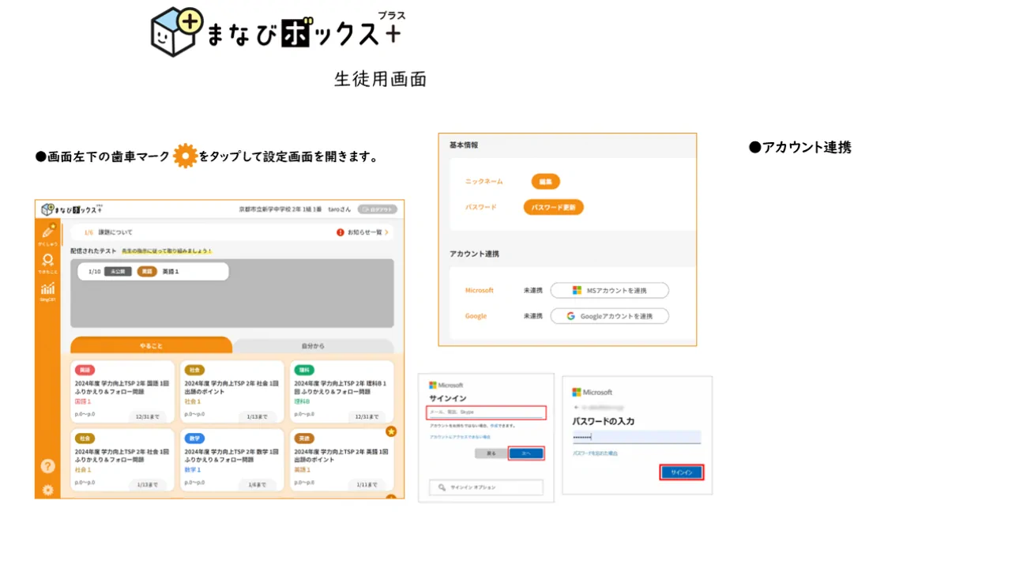Screen dimensions: 1016x572
Task: Open the medal icon in the sidebar
Action: tap(47, 260)
